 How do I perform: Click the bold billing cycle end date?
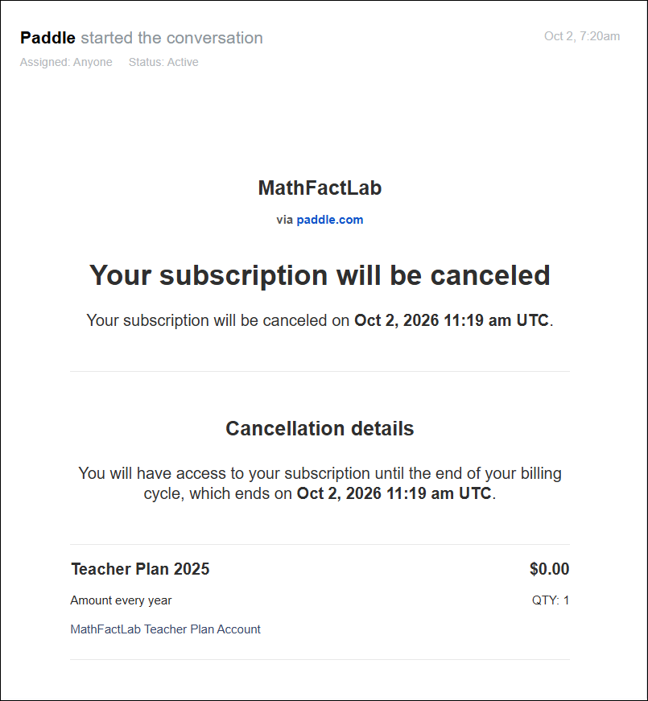pos(394,493)
